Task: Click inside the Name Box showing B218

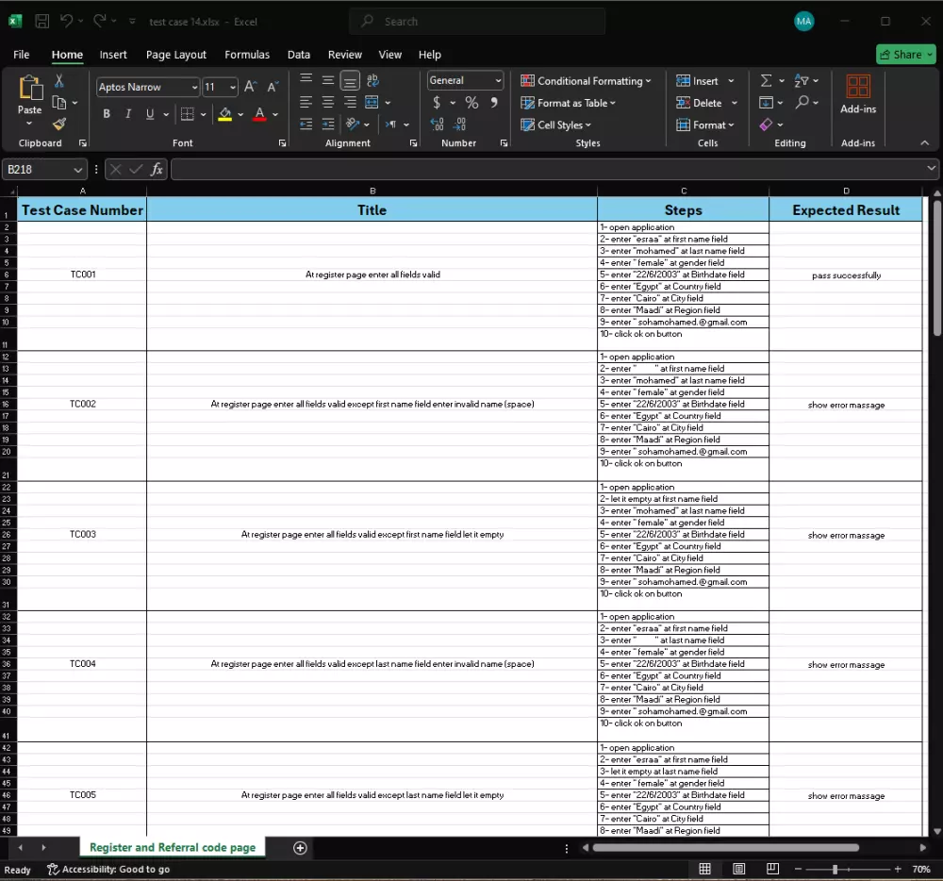Action: click(x=38, y=170)
